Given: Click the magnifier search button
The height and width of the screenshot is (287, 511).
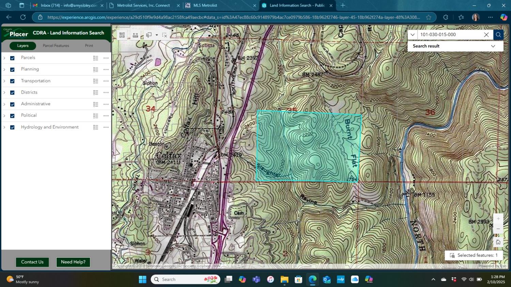Looking at the screenshot, I should point(498,35).
